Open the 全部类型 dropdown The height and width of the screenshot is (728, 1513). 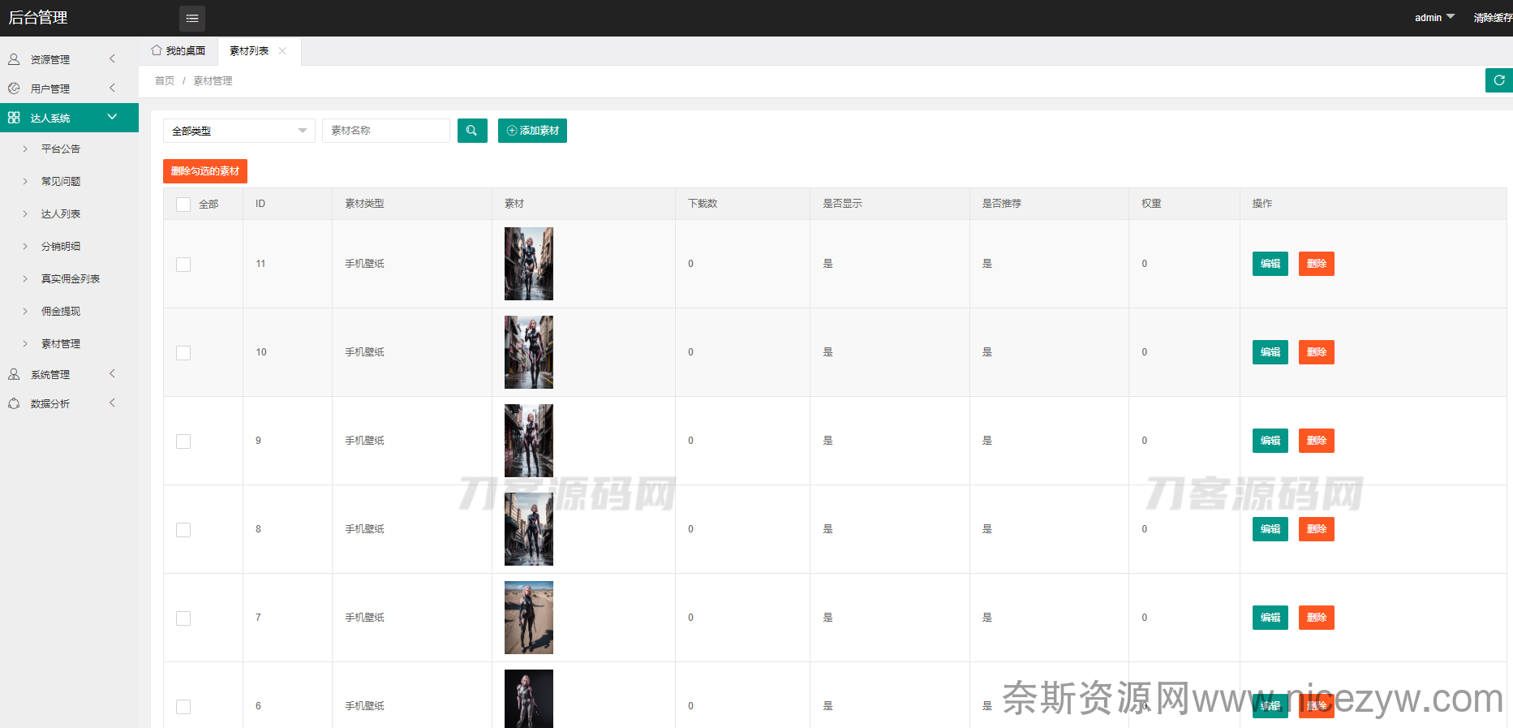pos(239,131)
